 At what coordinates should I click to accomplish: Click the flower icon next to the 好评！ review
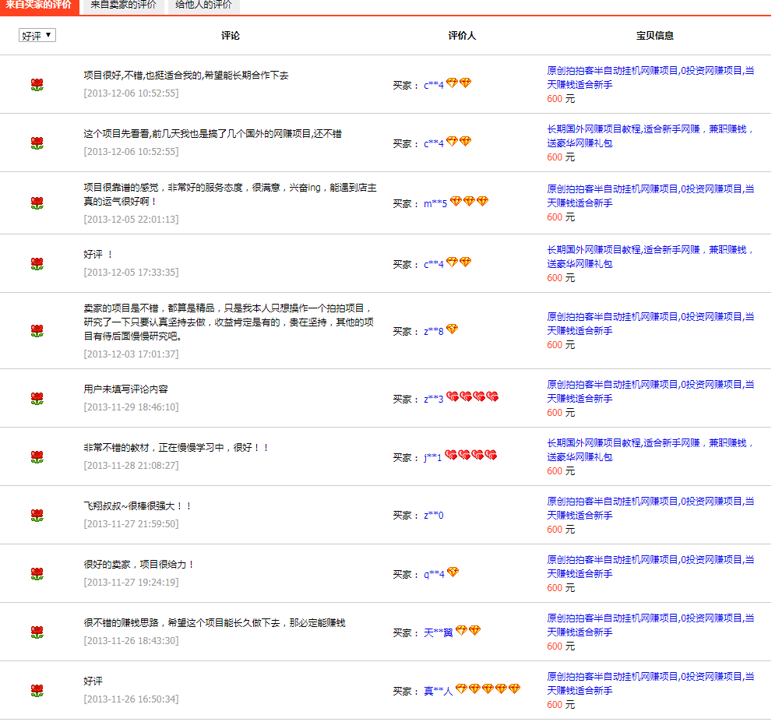pyautogui.click(x=37, y=264)
